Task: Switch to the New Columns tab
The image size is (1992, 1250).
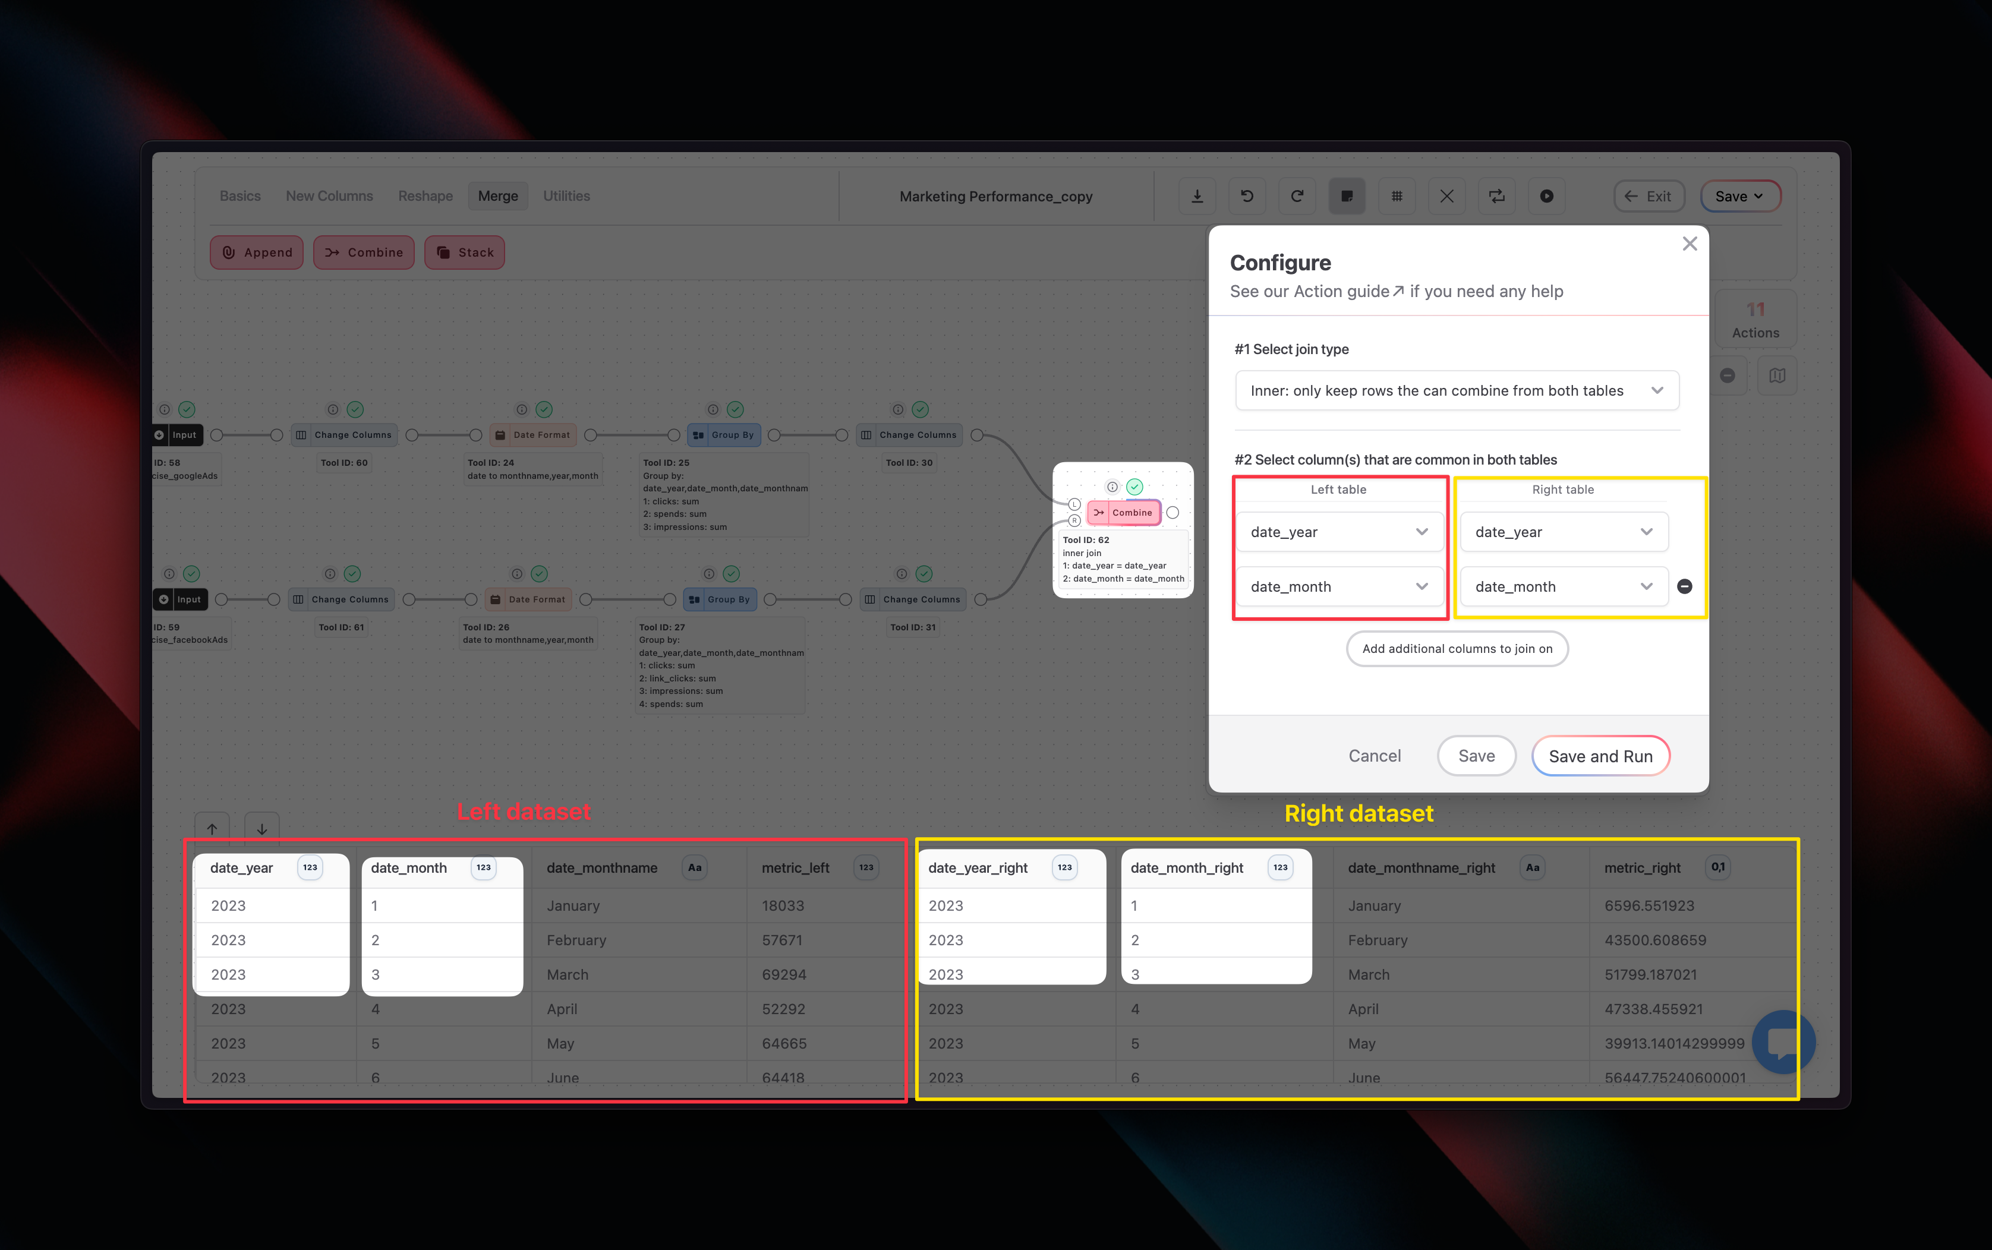Action: [x=329, y=196]
